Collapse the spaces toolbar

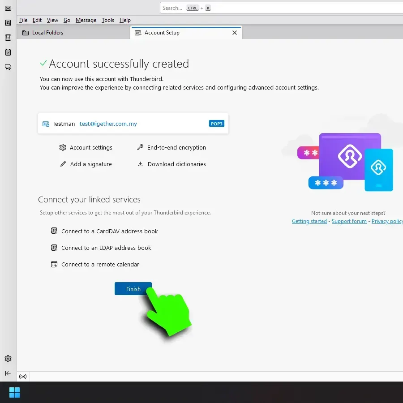click(x=8, y=373)
